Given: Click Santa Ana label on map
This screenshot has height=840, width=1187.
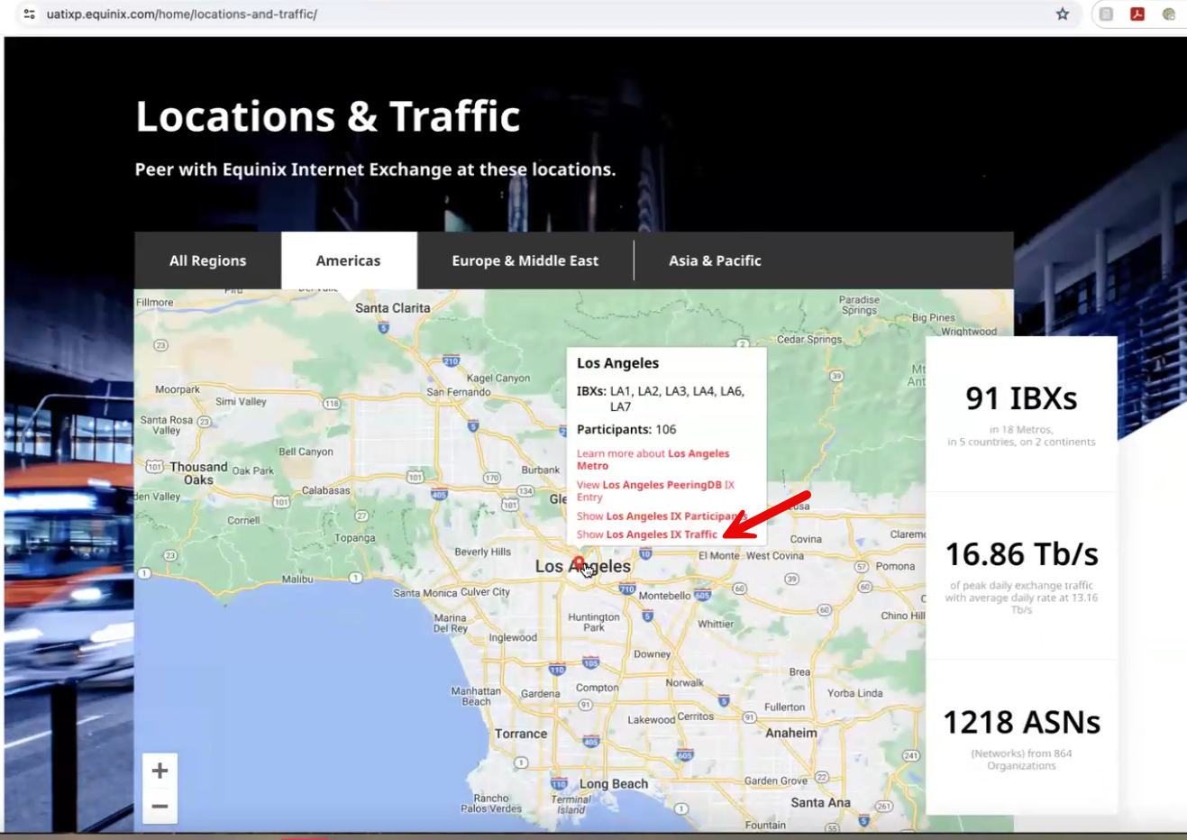Looking at the screenshot, I should click(820, 802).
